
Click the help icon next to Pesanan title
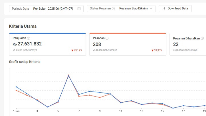click(107, 38)
